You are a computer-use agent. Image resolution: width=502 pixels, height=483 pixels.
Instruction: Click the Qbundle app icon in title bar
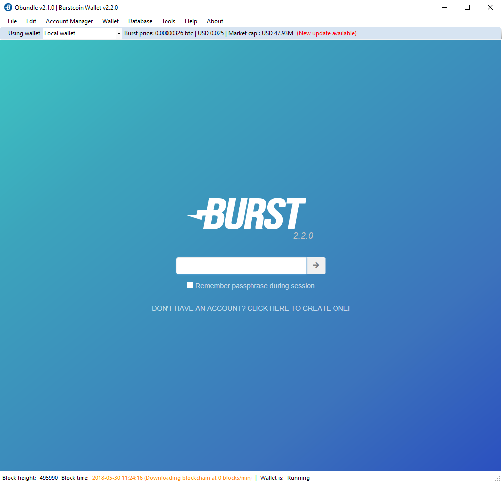coord(8,7)
